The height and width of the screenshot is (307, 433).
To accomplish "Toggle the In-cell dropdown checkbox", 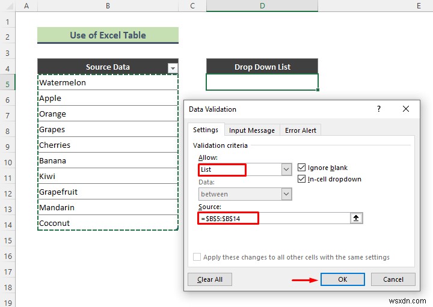I will [301, 179].
